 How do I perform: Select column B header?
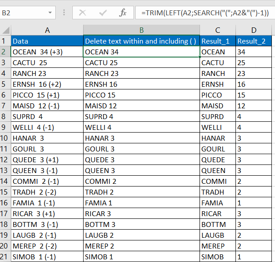coord(141,30)
